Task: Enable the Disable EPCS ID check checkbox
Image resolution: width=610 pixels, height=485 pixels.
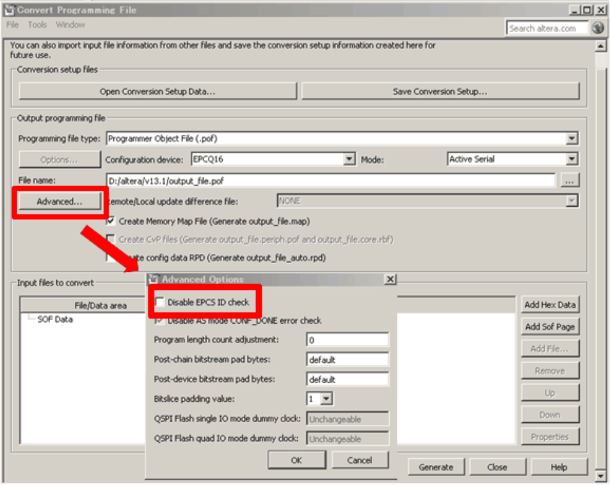Action: click(x=160, y=301)
